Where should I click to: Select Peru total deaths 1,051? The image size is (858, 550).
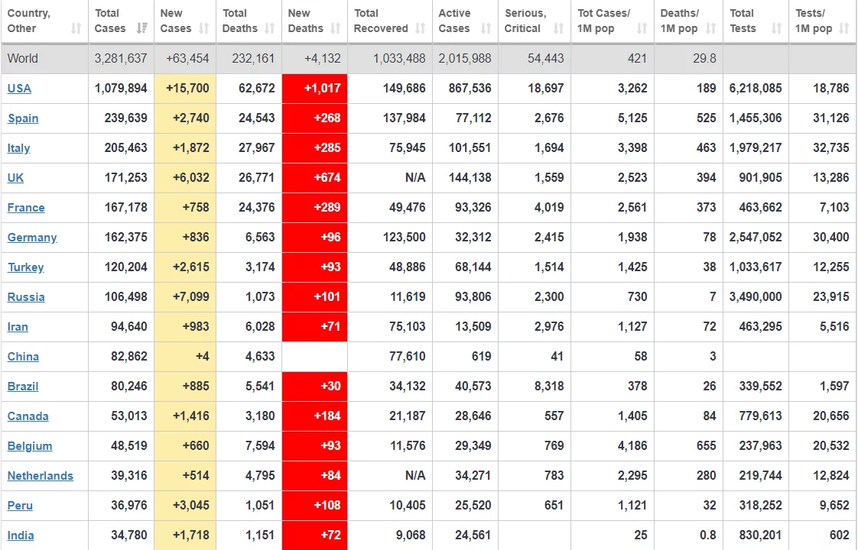pyautogui.click(x=260, y=506)
